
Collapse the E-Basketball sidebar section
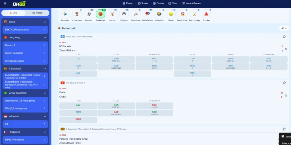coord(45,69)
